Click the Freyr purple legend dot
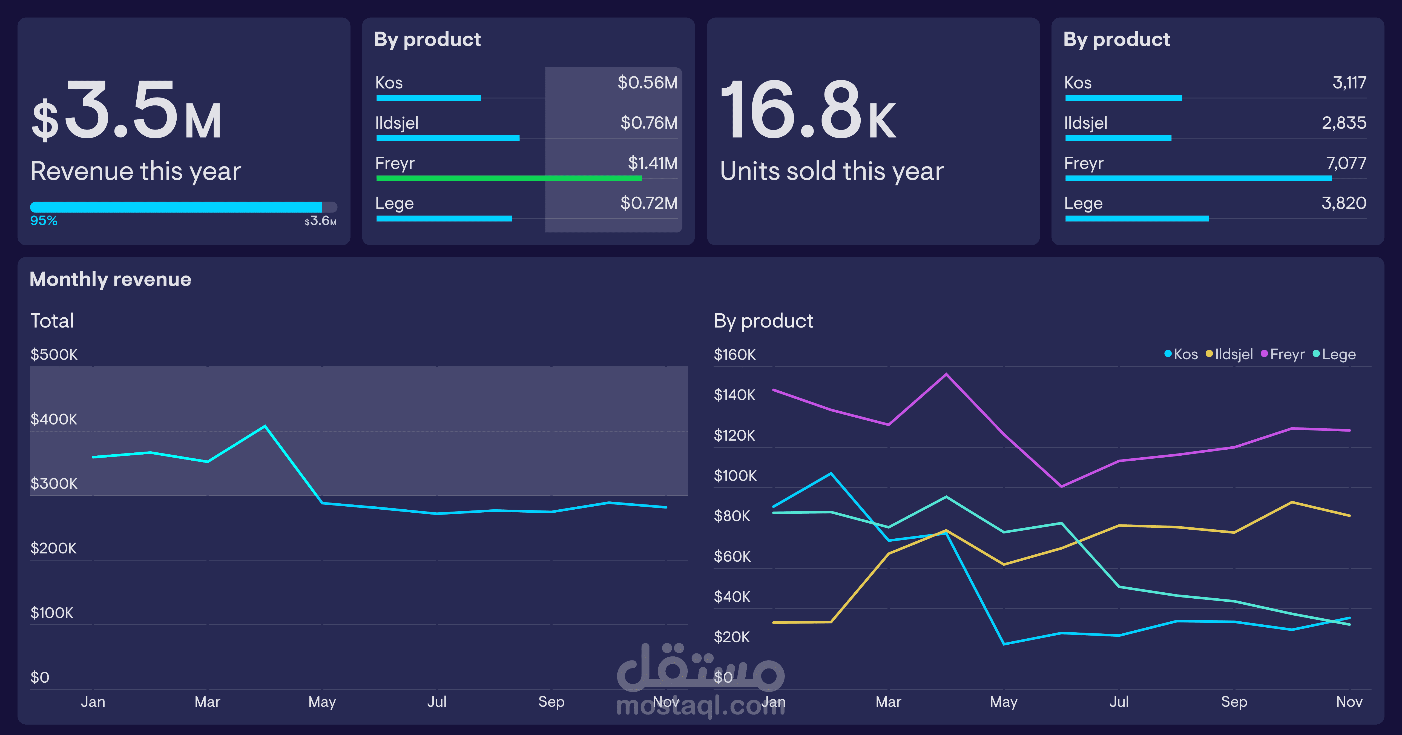1402x735 pixels. (x=1264, y=354)
